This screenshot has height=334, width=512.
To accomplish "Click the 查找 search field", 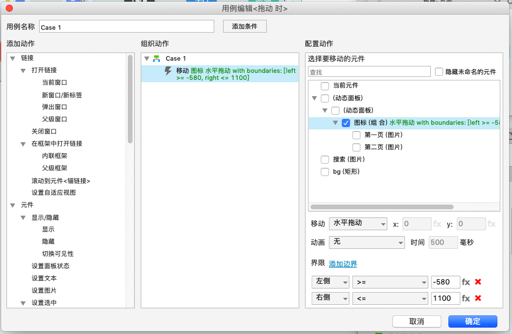I will (370, 72).
